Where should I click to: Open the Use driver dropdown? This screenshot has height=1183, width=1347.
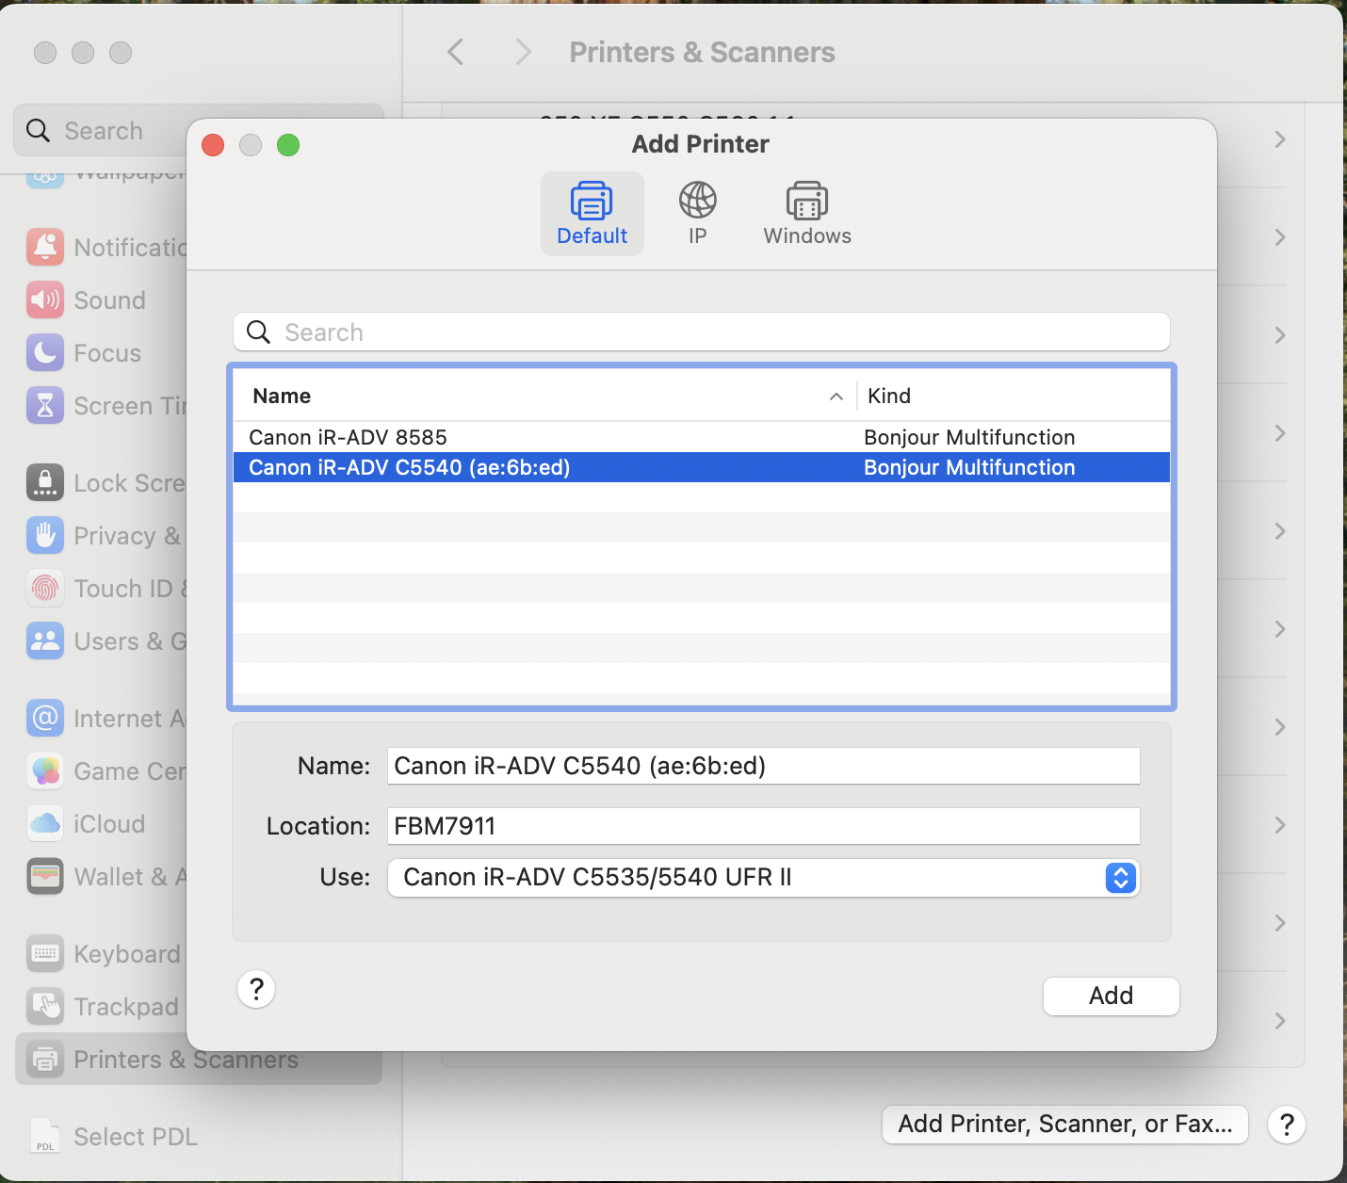pyautogui.click(x=1120, y=878)
